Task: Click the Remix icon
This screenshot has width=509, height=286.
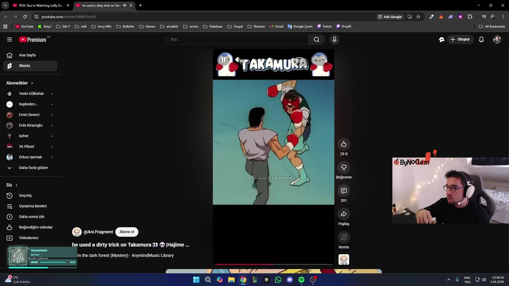Action: 344,237
